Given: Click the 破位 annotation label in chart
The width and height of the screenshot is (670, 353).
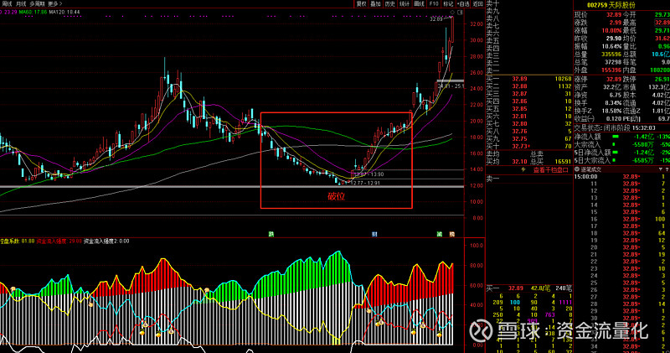Looking at the screenshot, I should tap(336, 196).
